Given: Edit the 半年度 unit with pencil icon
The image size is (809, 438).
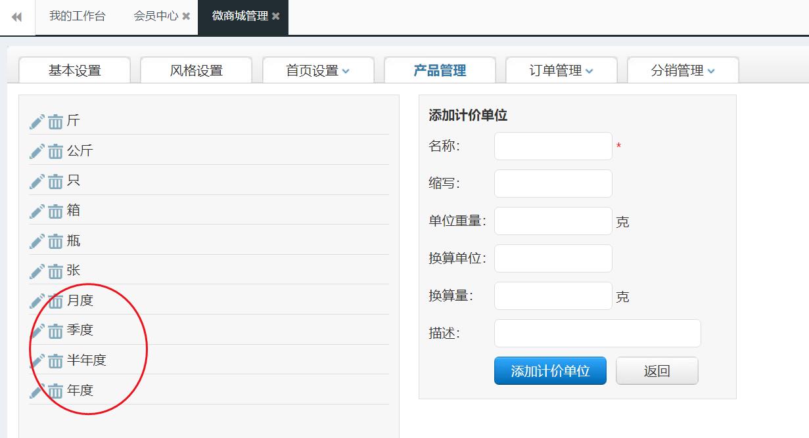Looking at the screenshot, I should [37, 361].
